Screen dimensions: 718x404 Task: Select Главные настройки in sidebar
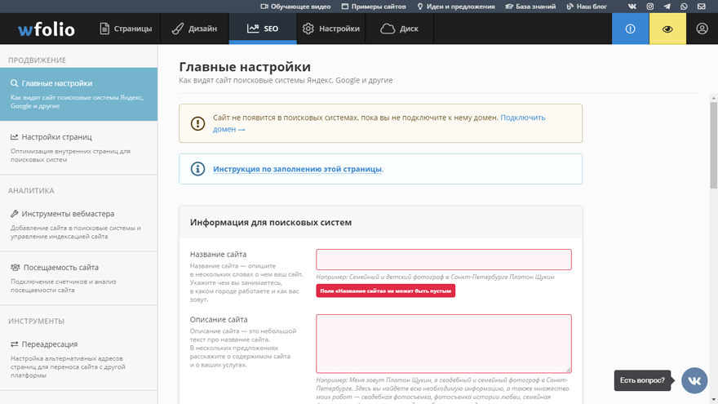[x=79, y=95]
